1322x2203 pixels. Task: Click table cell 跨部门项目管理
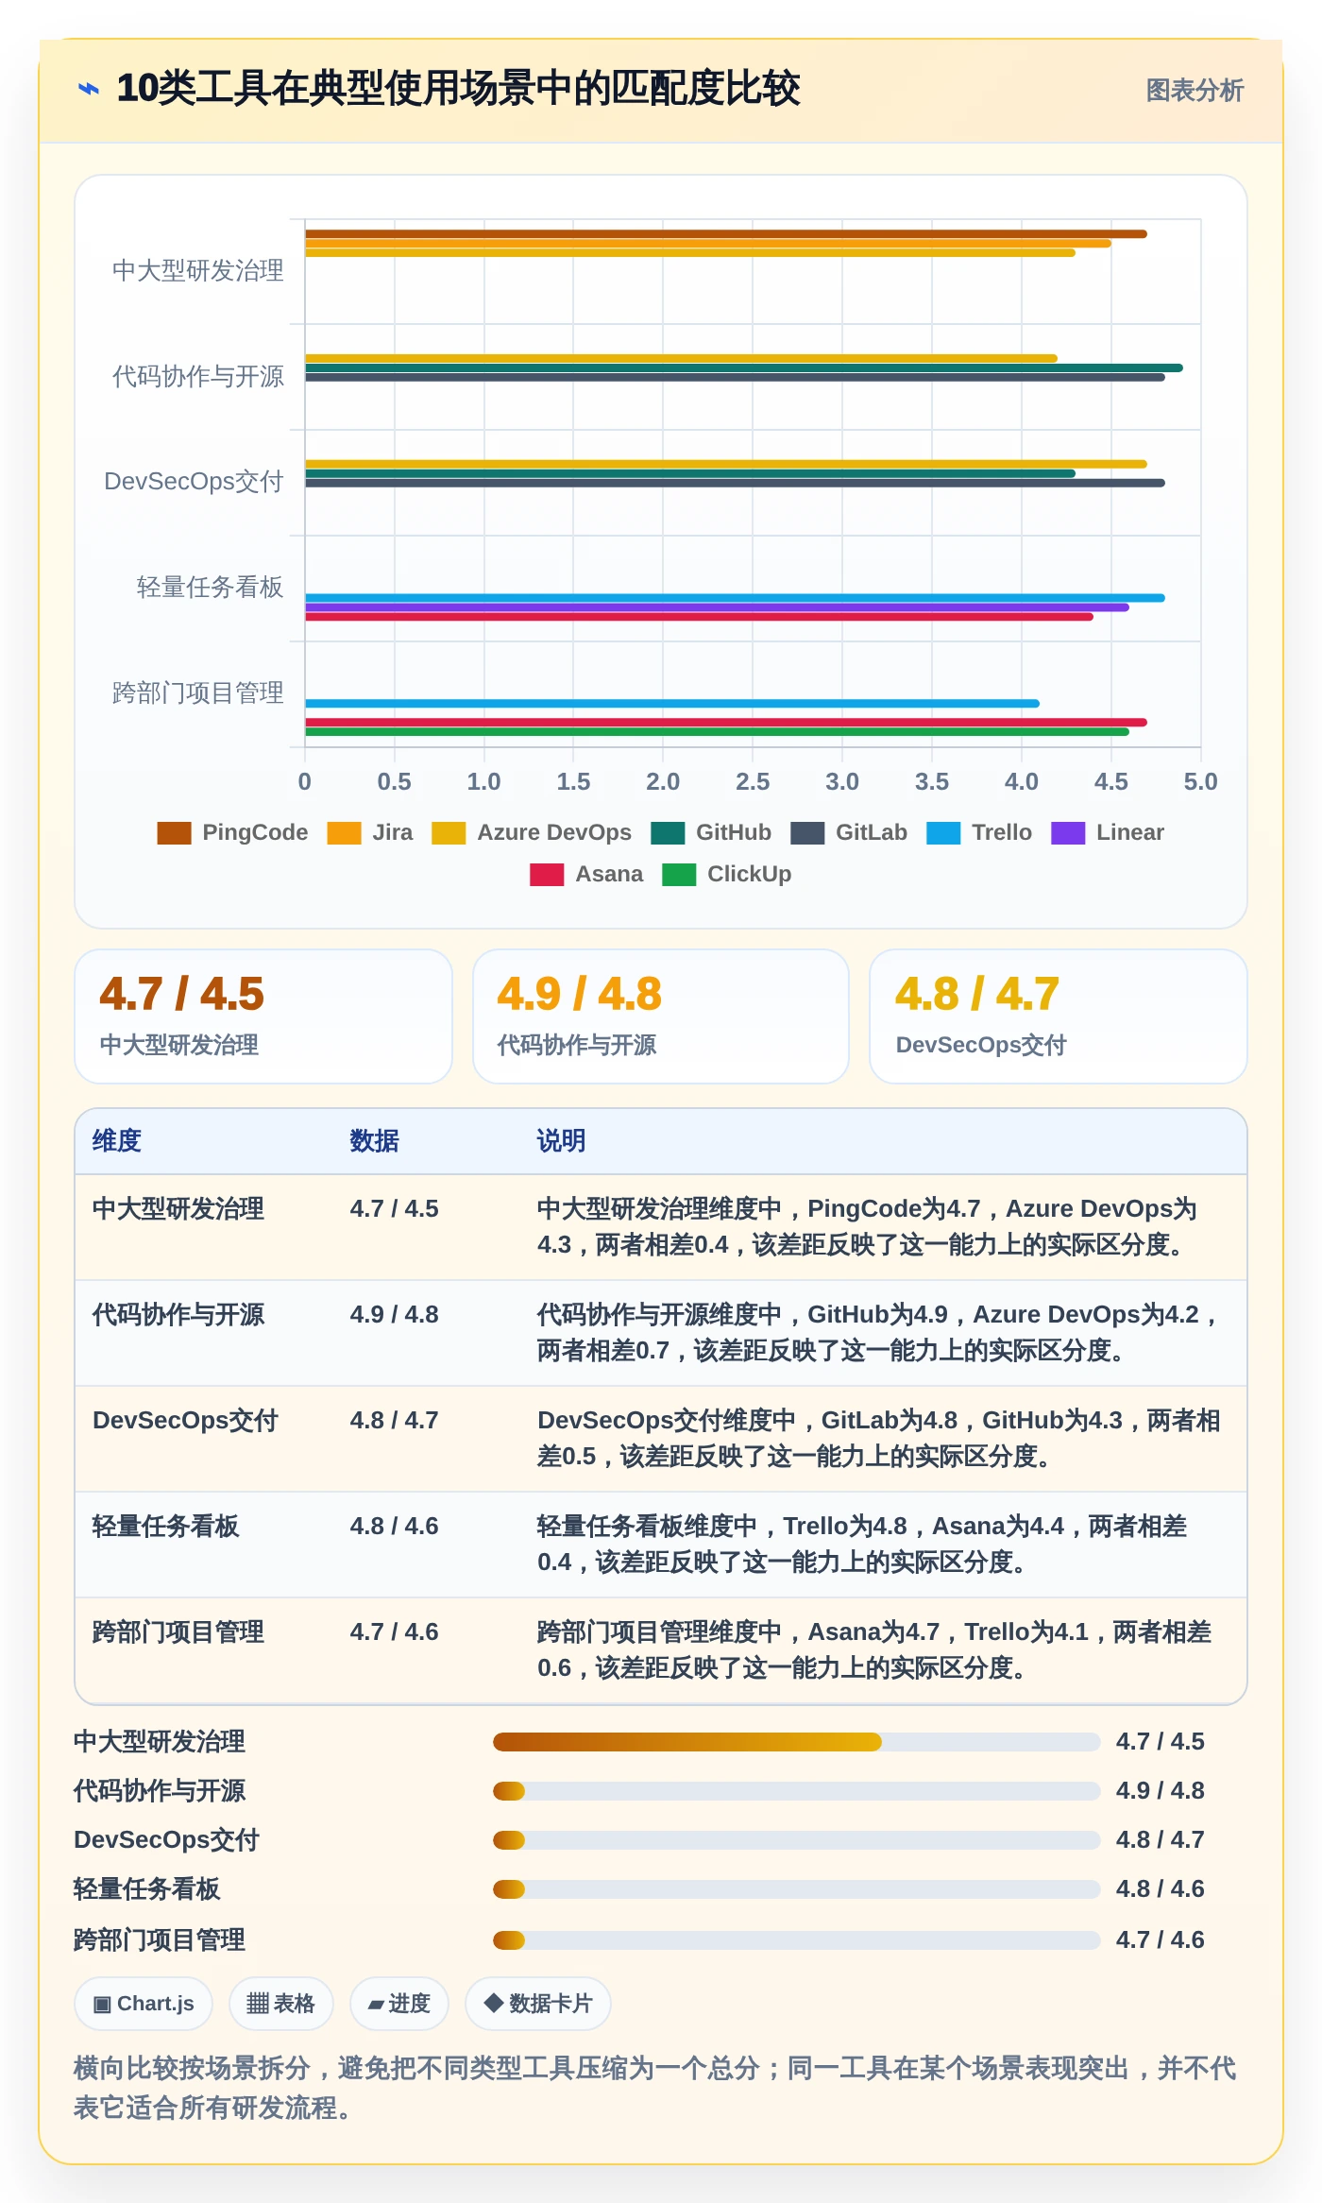pyautogui.click(x=178, y=1632)
